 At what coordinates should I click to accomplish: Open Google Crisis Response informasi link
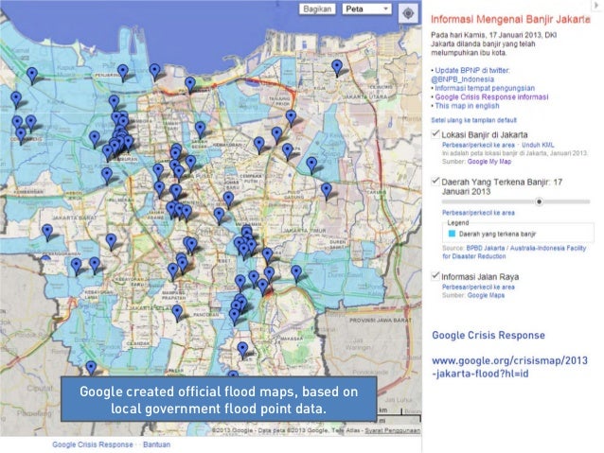491,97
